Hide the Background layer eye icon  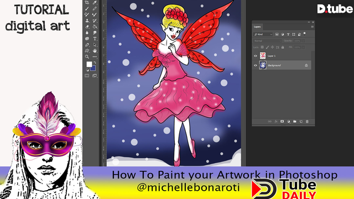pos(256,65)
